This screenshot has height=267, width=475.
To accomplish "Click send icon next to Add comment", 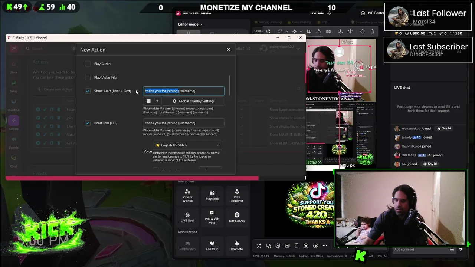I will [461, 250].
